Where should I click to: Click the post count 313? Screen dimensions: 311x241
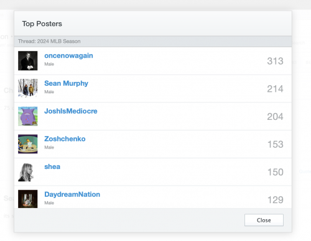(275, 61)
